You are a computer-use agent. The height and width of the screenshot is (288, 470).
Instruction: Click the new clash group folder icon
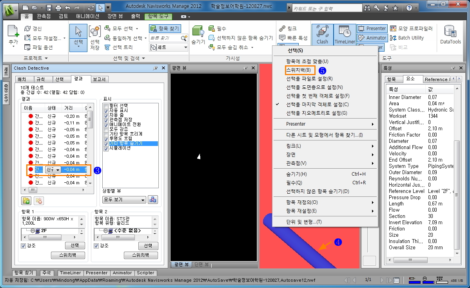(26, 200)
